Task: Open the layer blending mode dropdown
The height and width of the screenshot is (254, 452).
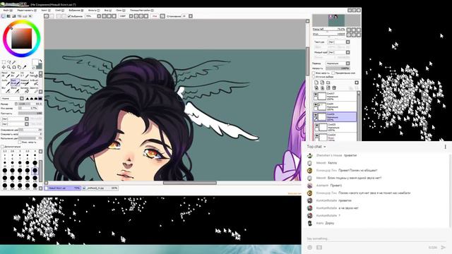Action: 338,64
